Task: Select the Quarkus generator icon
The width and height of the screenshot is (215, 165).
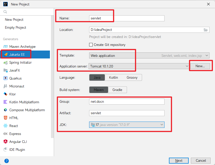Action: click(x=5, y=78)
